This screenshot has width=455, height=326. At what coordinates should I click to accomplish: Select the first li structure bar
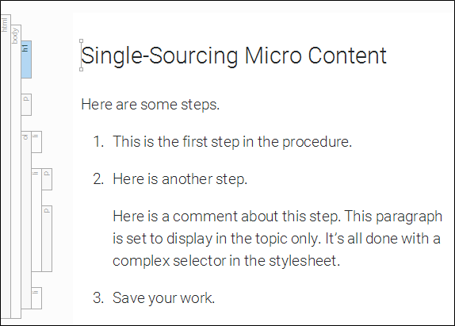pos(36,142)
